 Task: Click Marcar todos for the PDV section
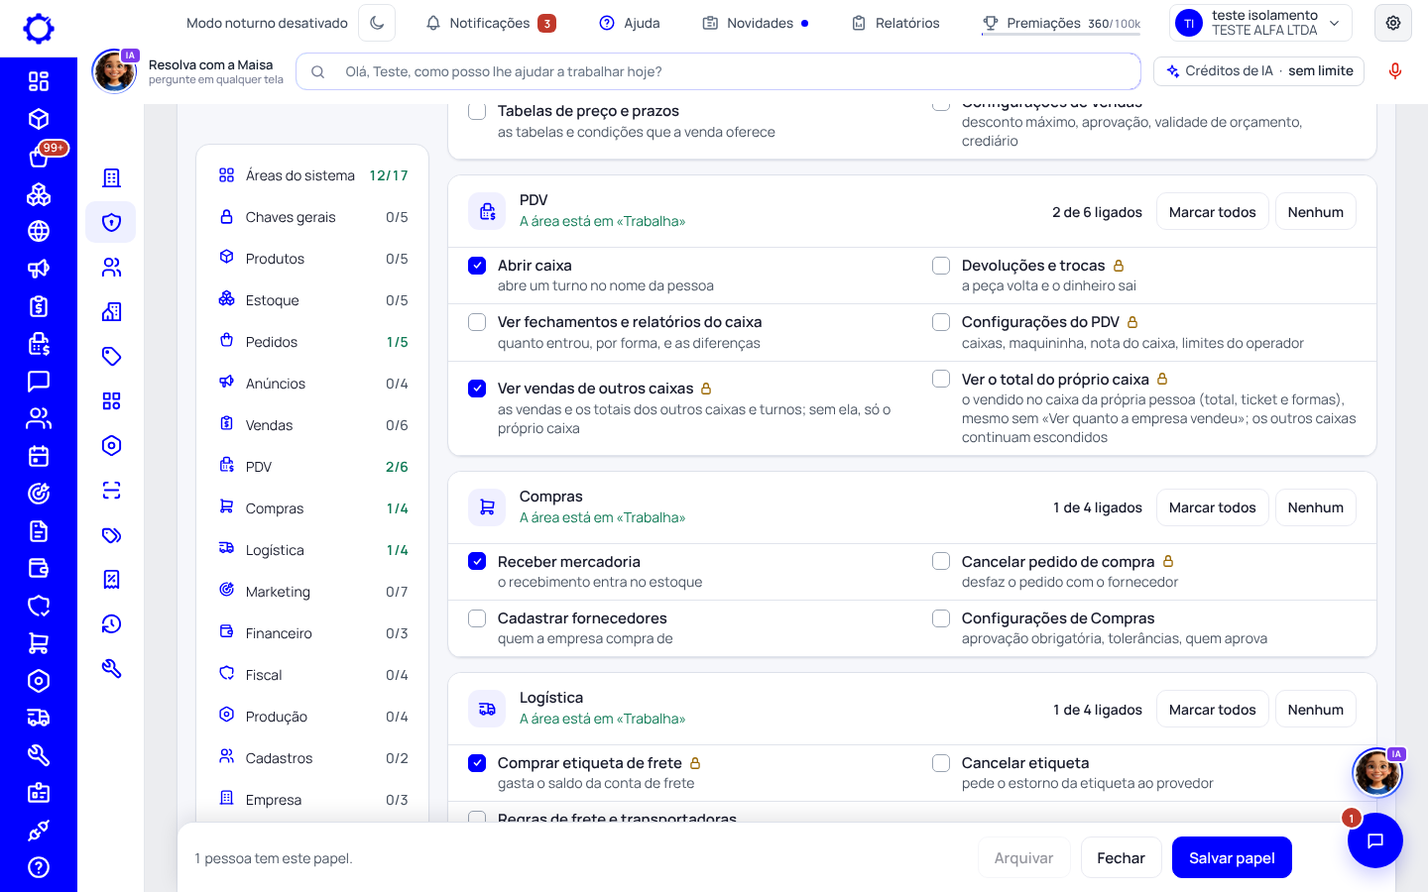tap(1212, 212)
